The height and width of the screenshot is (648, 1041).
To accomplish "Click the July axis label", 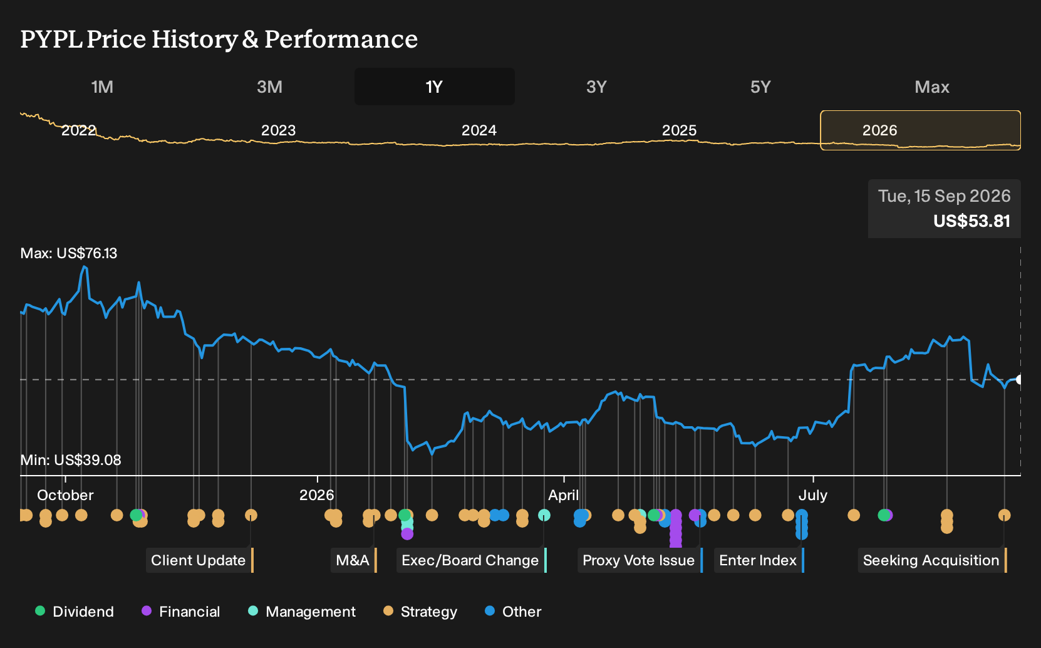I will click(813, 495).
